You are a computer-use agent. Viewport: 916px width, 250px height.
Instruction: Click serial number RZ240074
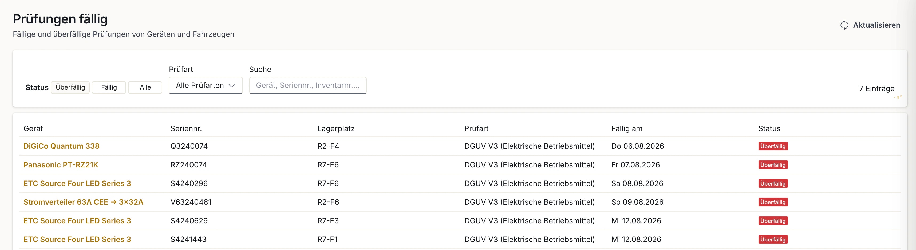pyautogui.click(x=188, y=165)
